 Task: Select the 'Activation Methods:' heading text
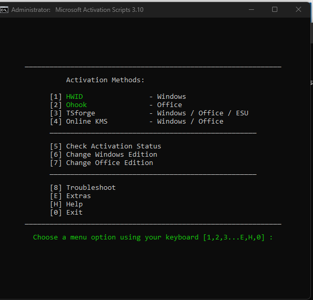[105, 80]
